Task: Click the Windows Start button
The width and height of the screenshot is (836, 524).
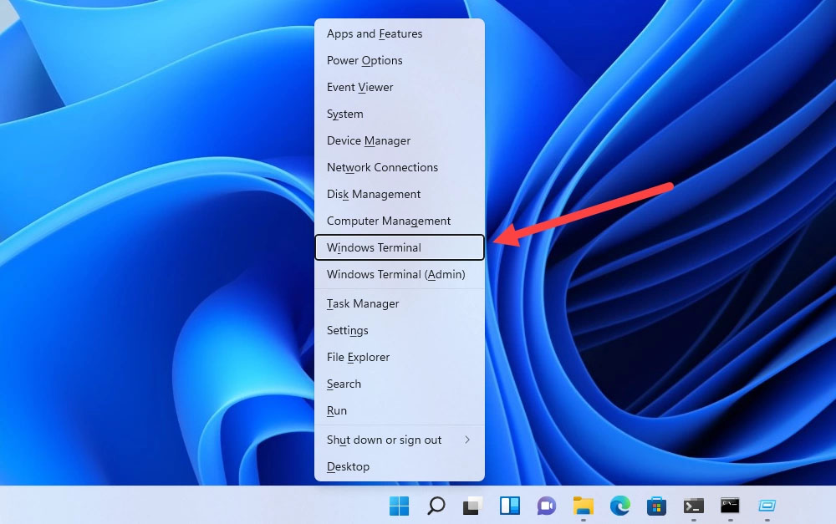Action: point(399,506)
